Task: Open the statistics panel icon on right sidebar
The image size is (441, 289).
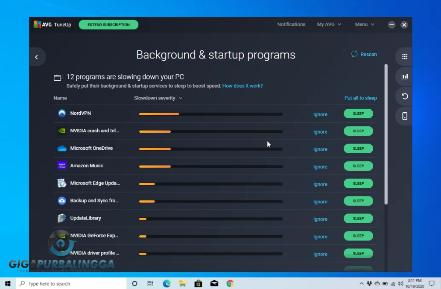Action: 404,76
